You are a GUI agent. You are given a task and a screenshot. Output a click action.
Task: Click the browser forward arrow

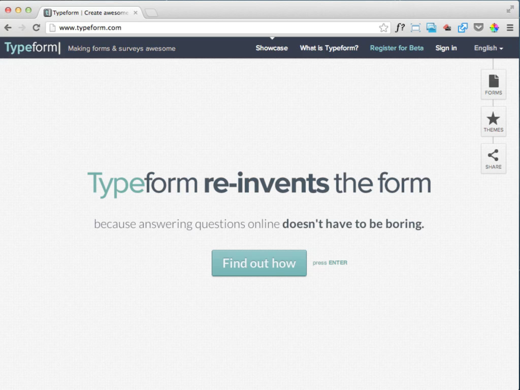coord(22,27)
